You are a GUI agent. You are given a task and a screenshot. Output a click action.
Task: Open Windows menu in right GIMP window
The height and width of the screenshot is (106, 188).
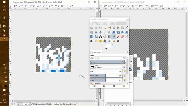click(154, 6)
